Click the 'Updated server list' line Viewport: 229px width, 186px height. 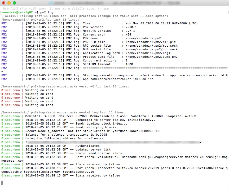click(56, 150)
